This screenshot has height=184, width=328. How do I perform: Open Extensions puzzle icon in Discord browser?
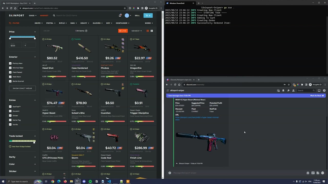(x=302, y=85)
